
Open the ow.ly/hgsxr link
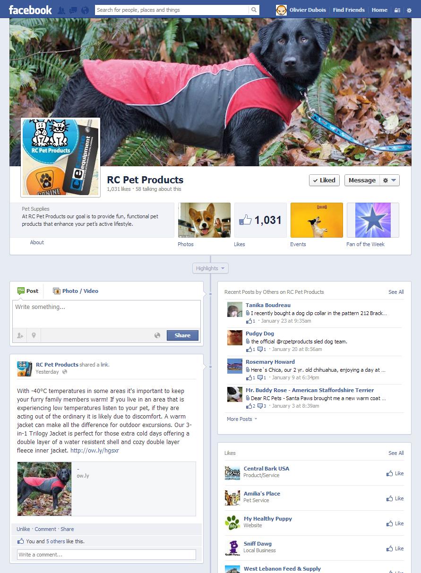pyautogui.click(x=95, y=451)
